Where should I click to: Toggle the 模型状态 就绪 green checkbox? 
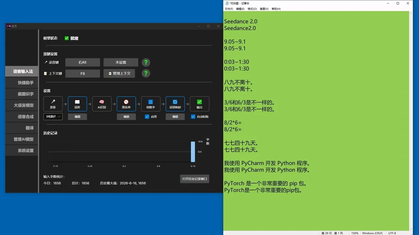click(67, 38)
